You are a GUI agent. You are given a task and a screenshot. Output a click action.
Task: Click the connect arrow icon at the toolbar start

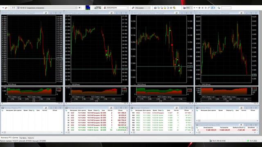click(3, 8)
